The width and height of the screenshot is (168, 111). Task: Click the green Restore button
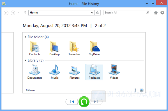click(84, 102)
